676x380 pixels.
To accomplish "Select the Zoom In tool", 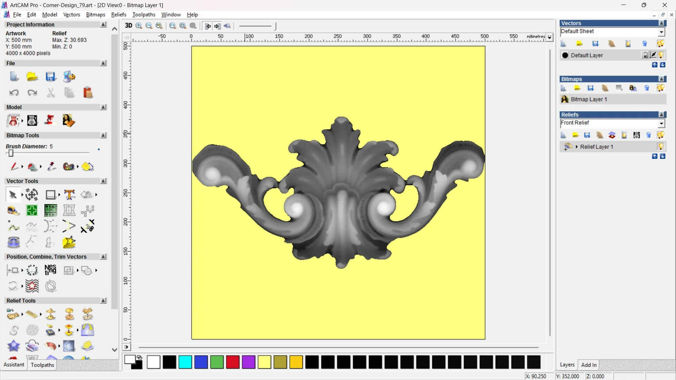I will pyautogui.click(x=138, y=26).
